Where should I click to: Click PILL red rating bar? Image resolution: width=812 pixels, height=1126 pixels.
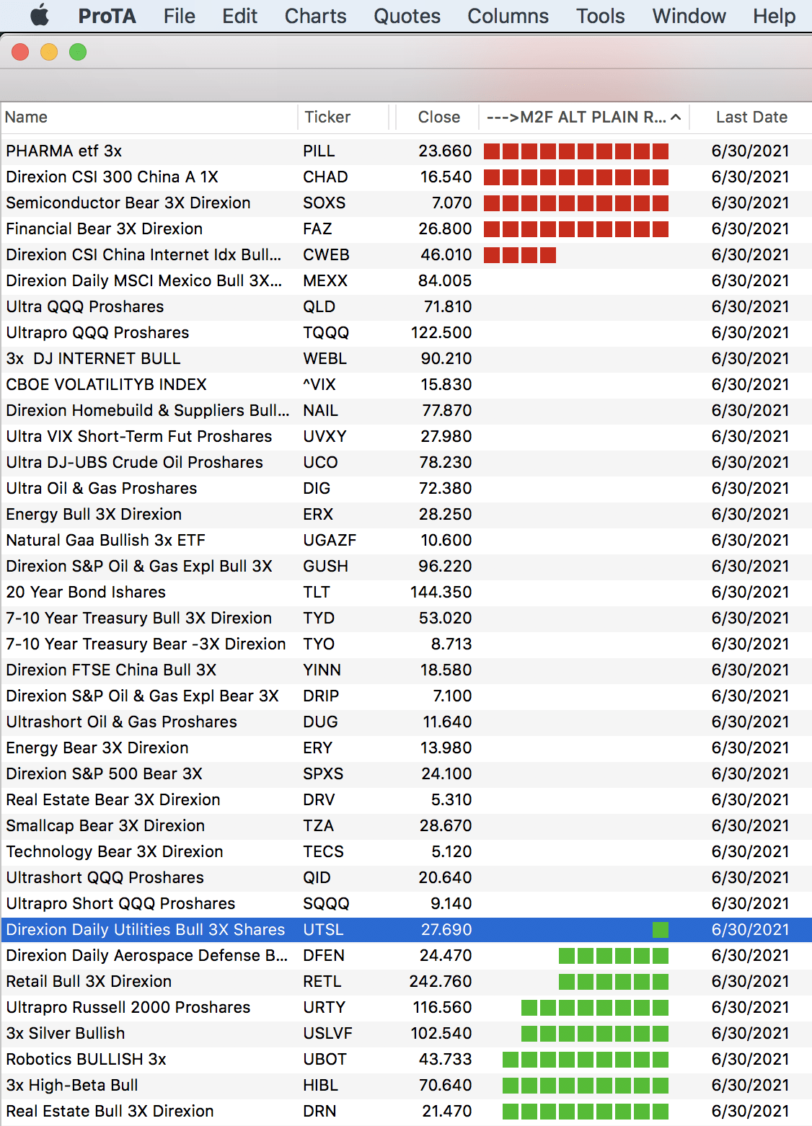point(576,151)
